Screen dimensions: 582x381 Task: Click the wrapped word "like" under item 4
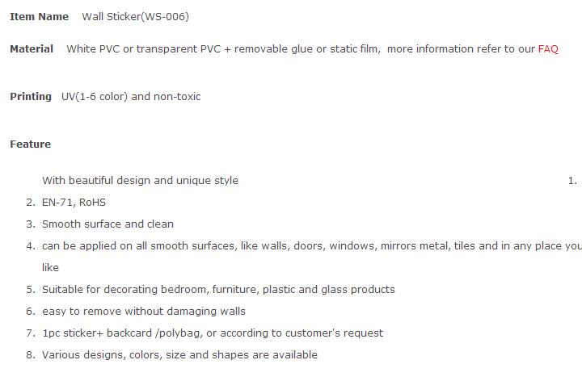tap(50, 268)
